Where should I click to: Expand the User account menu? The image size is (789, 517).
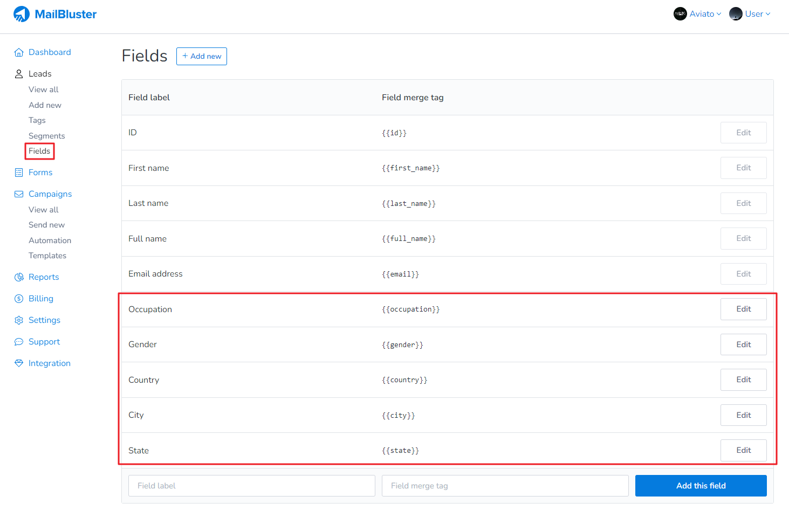750,14
